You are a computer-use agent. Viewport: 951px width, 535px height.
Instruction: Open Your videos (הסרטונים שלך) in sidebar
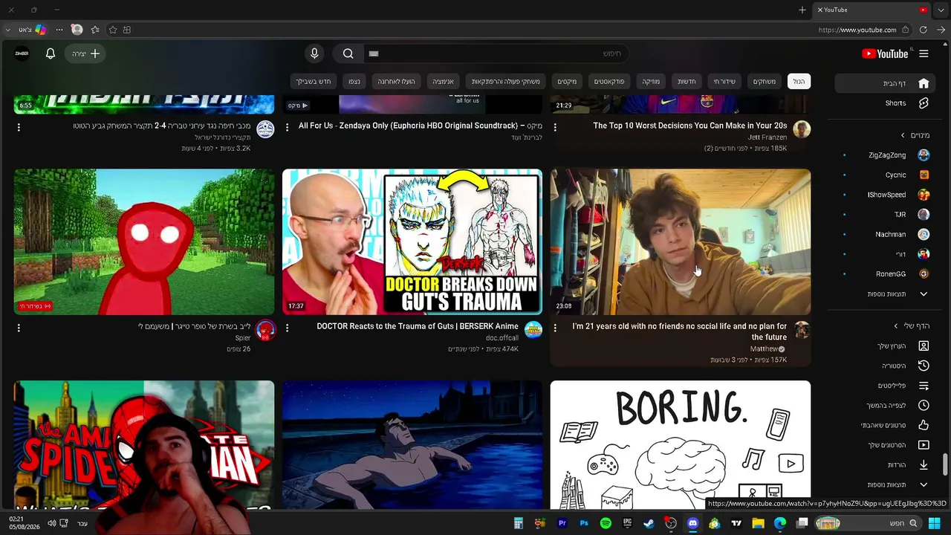coord(886,445)
